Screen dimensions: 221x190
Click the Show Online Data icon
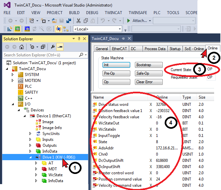(x=59, y=29)
